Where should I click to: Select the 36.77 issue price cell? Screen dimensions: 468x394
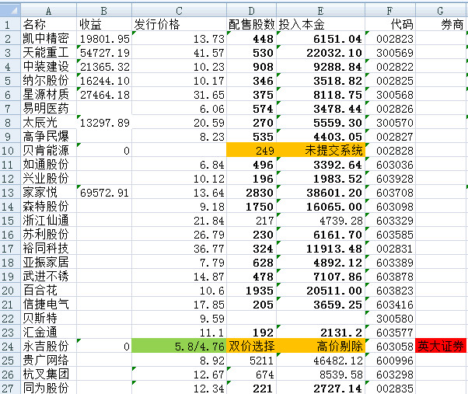(179, 248)
